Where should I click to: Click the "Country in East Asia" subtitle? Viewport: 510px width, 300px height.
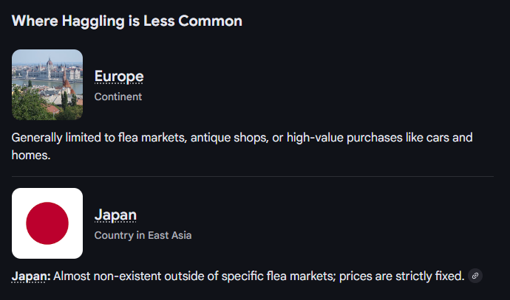pyautogui.click(x=143, y=235)
